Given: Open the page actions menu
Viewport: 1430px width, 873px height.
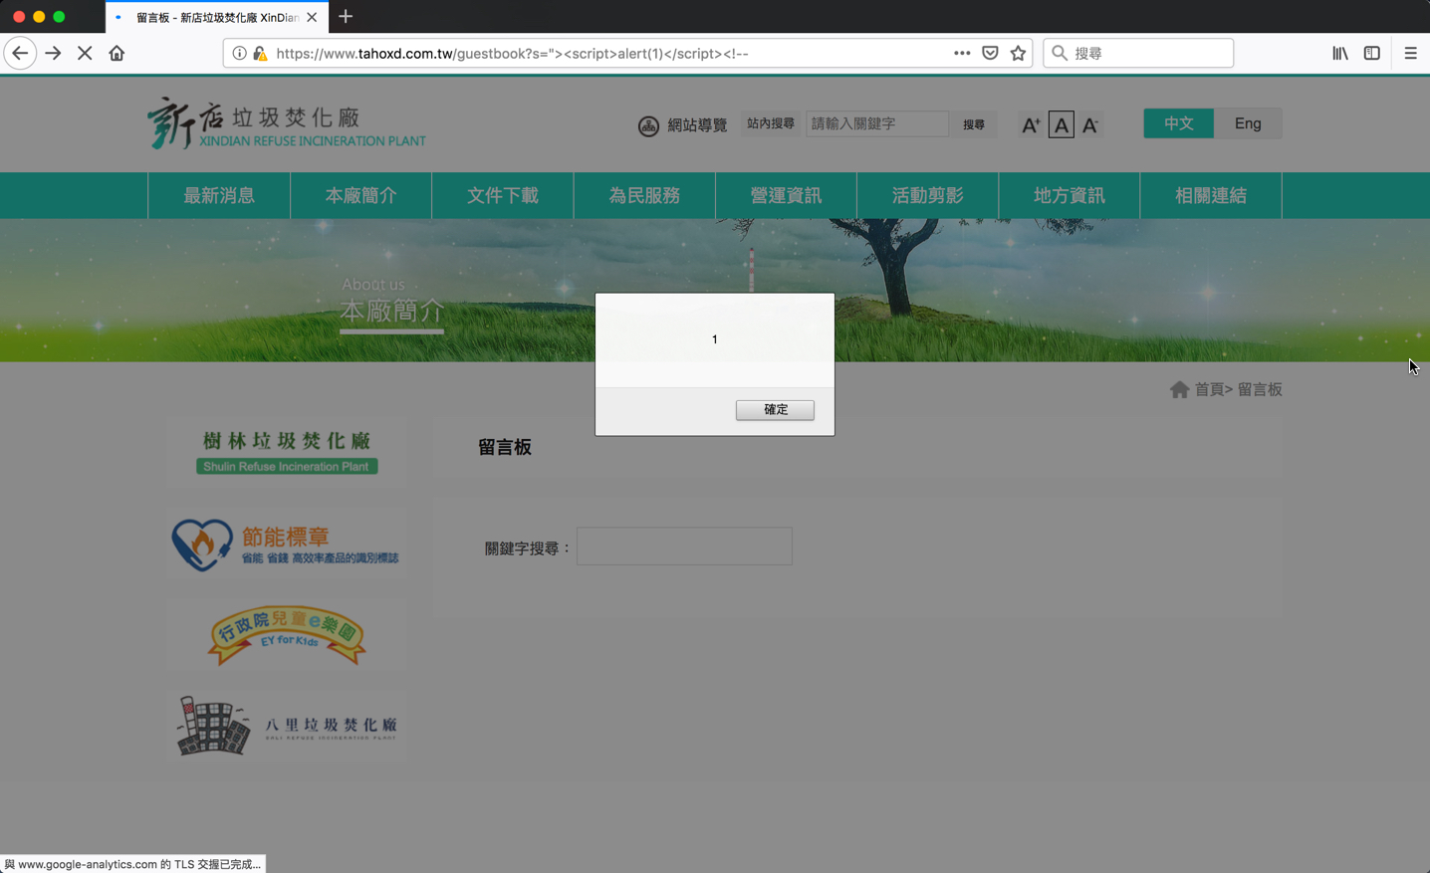Looking at the screenshot, I should 962,54.
